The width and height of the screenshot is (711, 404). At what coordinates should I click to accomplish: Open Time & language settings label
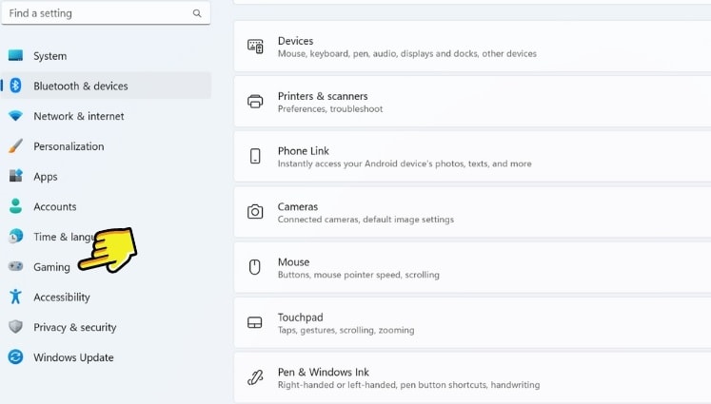pyautogui.click(x=64, y=237)
